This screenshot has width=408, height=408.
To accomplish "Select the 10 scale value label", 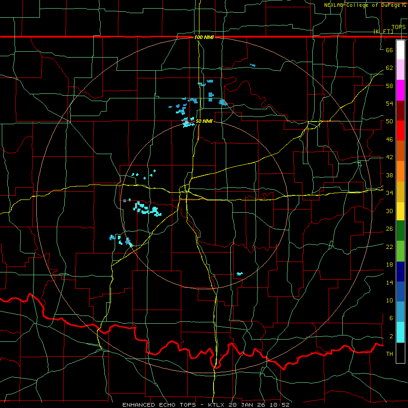I will (x=389, y=300).
